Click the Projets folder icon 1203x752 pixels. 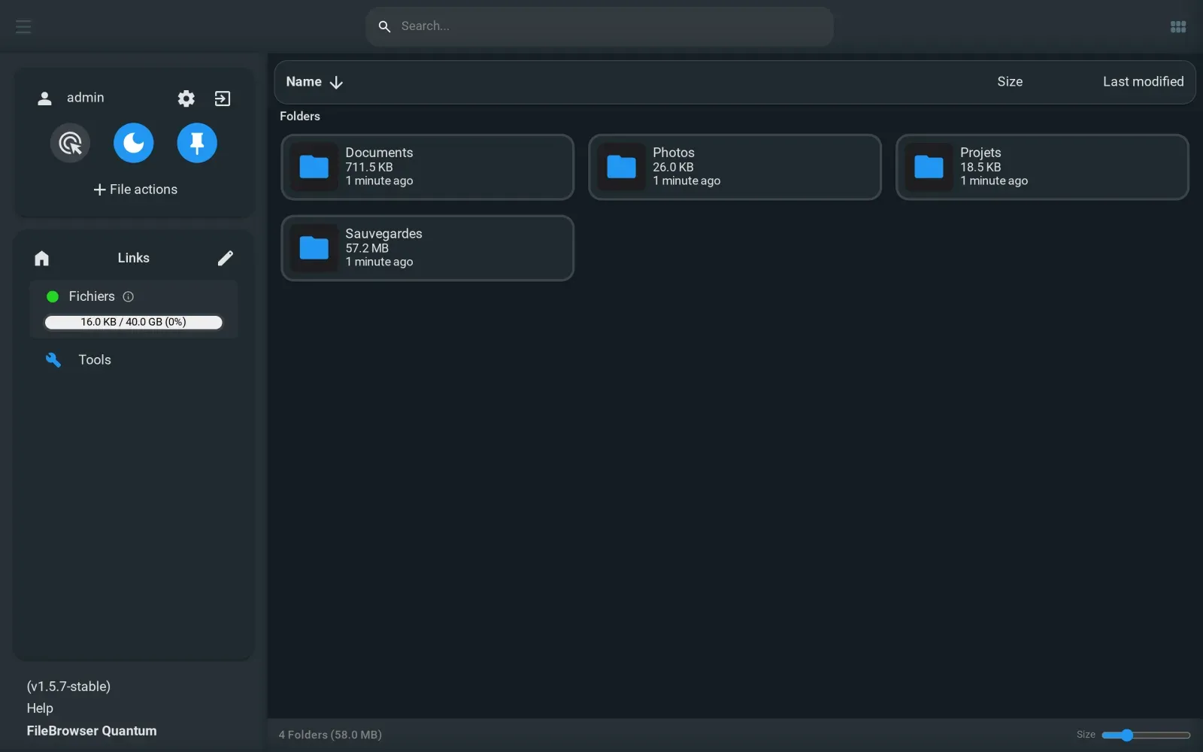pyautogui.click(x=929, y=167)
